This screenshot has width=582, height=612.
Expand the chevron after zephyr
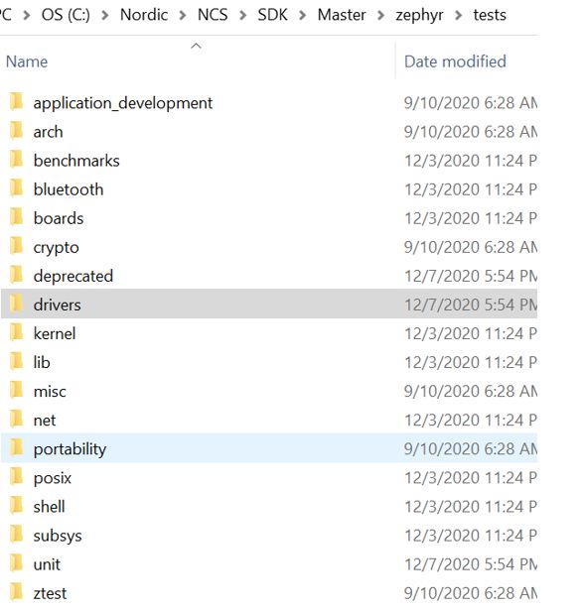[x=459, y=16]
